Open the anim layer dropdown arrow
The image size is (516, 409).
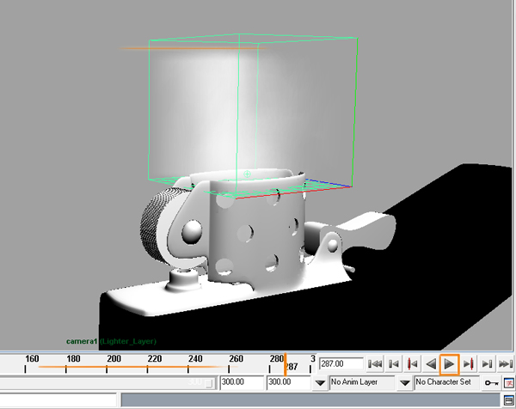[320, 382]
